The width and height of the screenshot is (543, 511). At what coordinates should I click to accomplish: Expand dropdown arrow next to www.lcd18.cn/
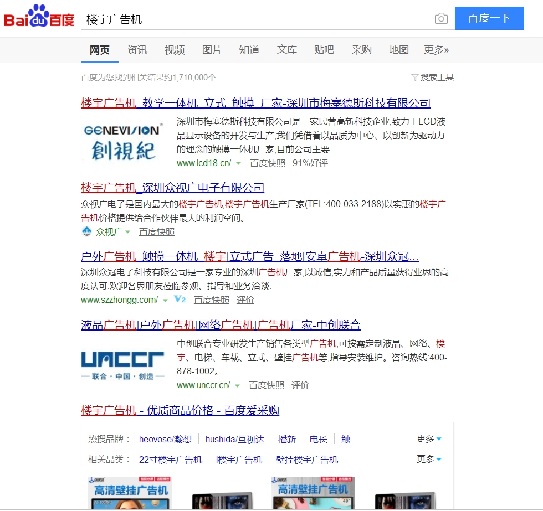click(238, 163)
